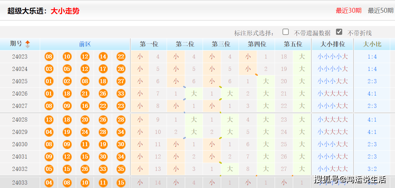Click 第二位 小 cell in row 24031

(176, 156)
